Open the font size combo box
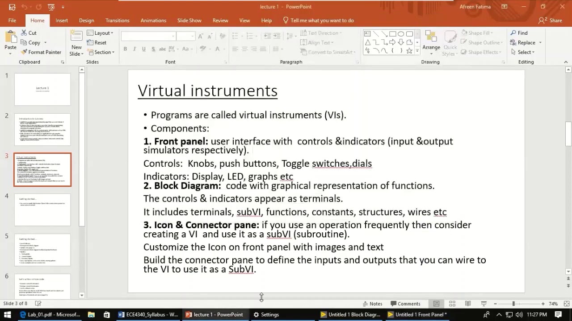The image size is (572, 321). tap(186, 36)
